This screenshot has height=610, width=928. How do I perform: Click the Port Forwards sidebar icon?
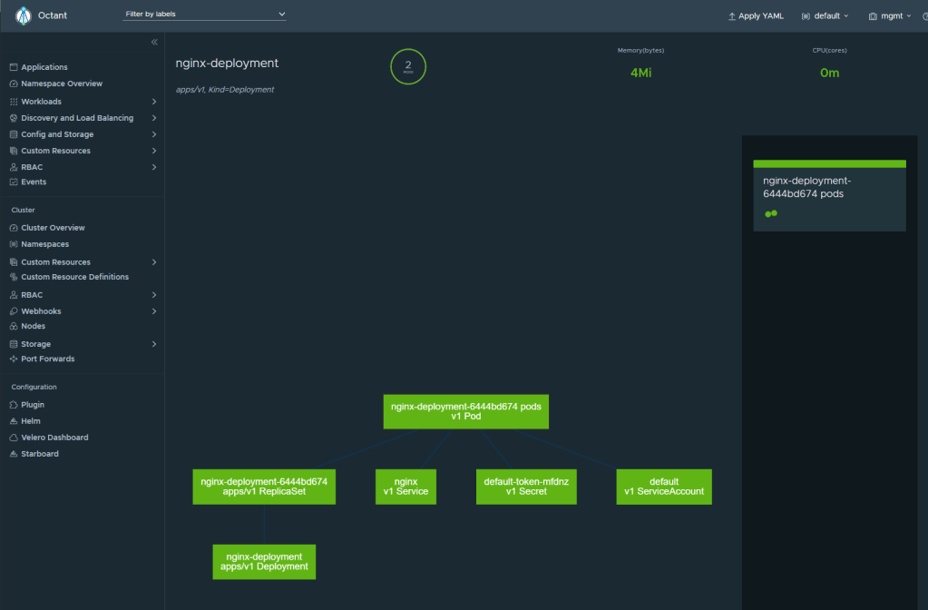pos(14,359)
